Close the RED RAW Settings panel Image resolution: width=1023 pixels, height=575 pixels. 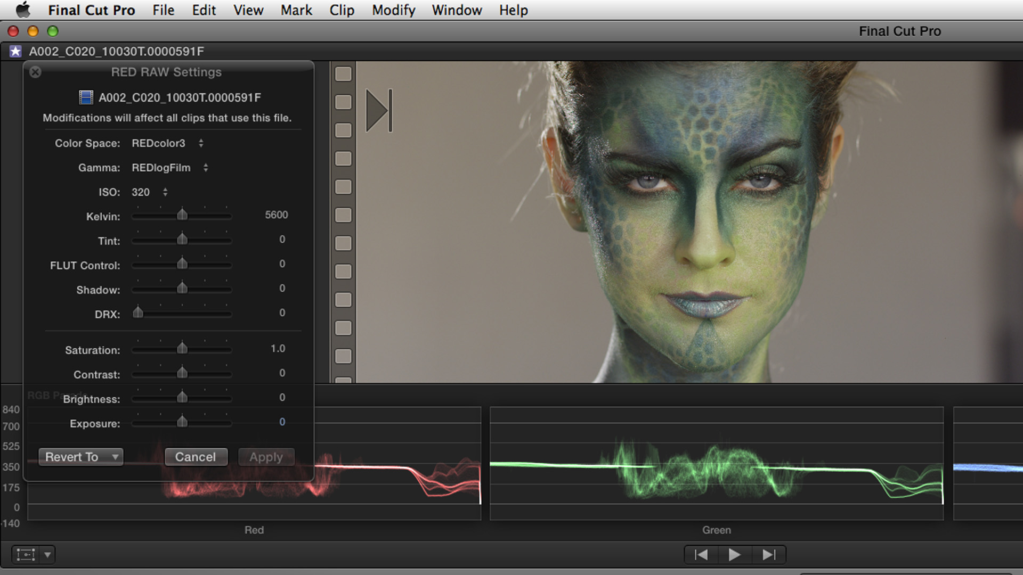pos(35,72)
